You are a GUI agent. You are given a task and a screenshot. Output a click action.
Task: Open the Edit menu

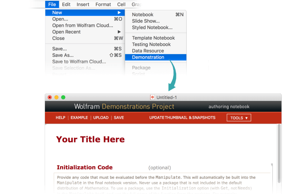66,4
